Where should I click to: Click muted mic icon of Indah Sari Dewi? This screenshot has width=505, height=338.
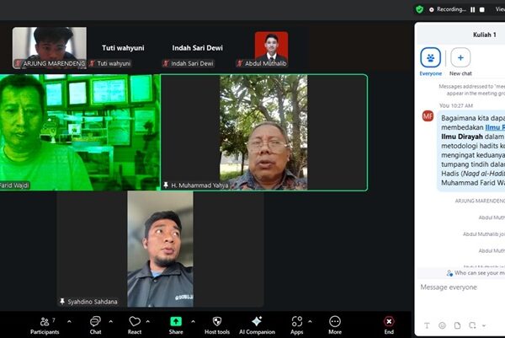(166, 63)
